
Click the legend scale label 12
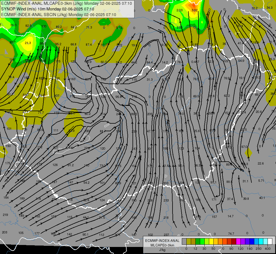pyautogui.click(x=195, y=249)
